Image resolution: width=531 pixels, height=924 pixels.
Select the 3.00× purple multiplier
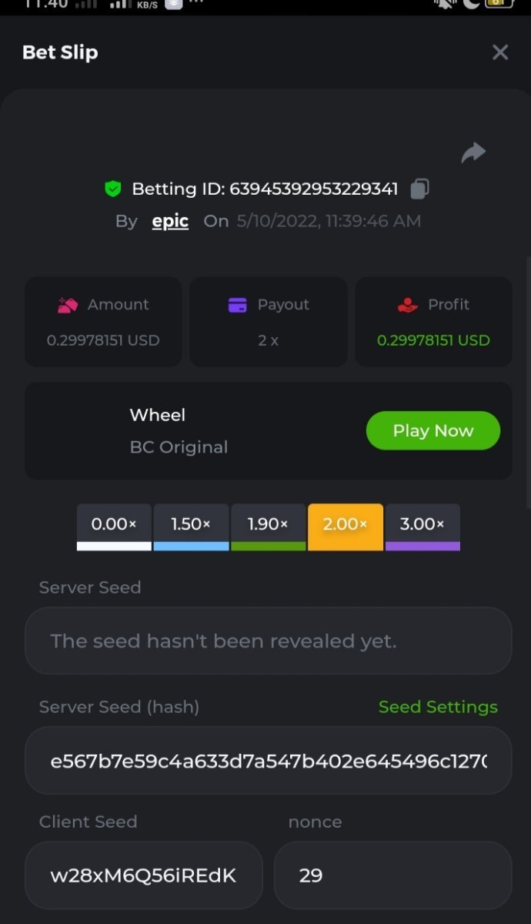pos(422,526)
